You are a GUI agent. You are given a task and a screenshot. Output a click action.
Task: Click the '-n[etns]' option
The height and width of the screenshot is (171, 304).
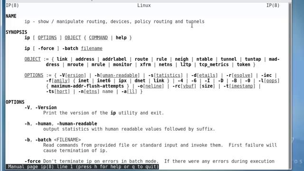(89, 91)
